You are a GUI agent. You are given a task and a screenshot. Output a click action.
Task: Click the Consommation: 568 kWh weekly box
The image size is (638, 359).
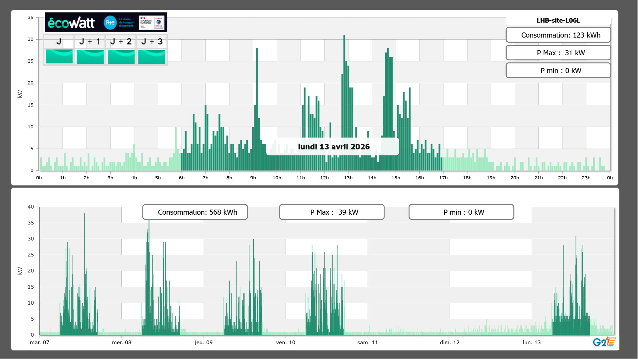[x=195, y=212]
